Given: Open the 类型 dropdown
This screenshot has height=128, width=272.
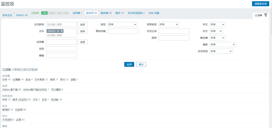Looking at the screenshot, I should [x=122, y=24].
